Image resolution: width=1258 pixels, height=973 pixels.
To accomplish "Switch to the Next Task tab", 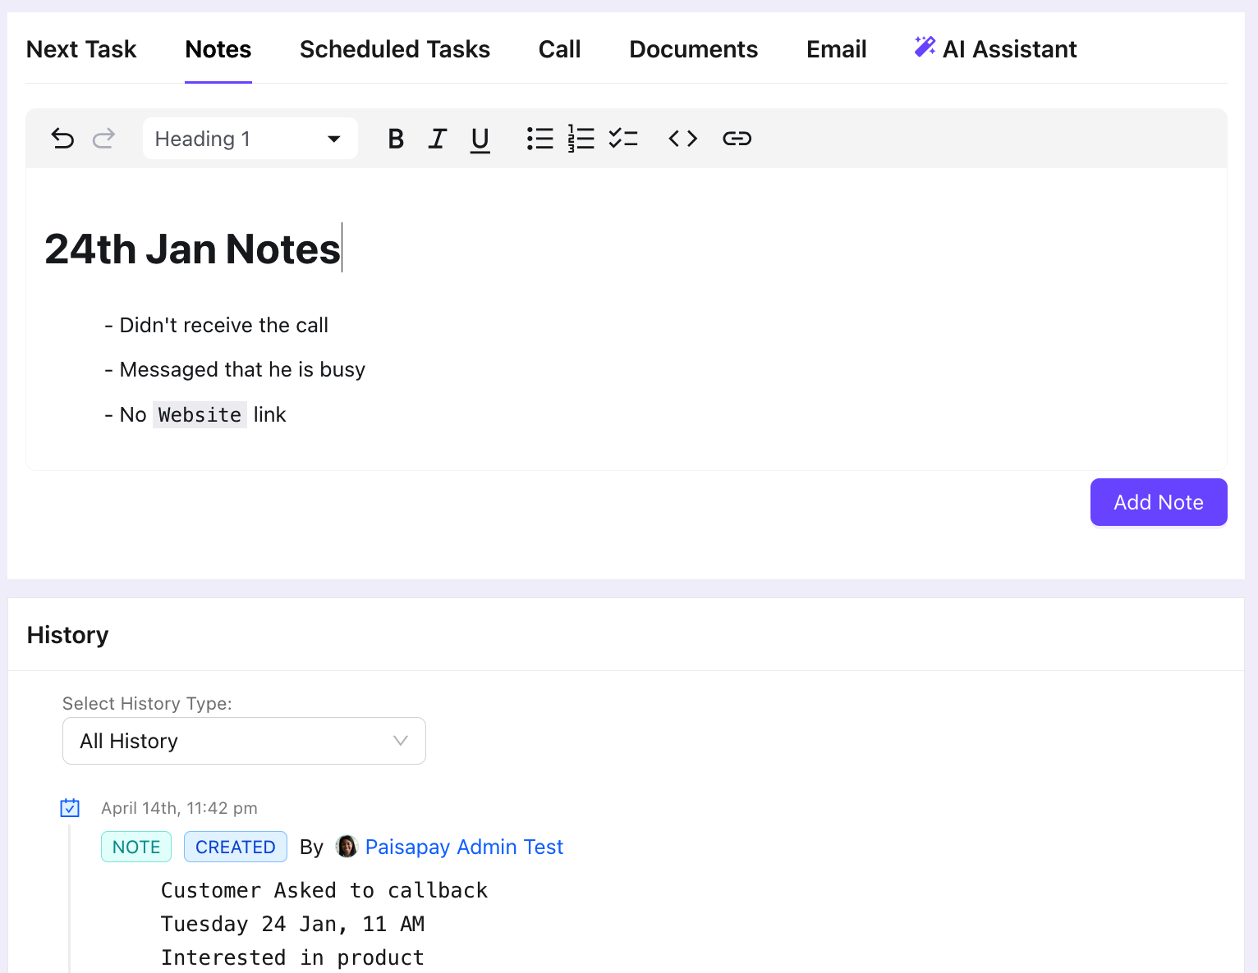I will click(81, 49).
